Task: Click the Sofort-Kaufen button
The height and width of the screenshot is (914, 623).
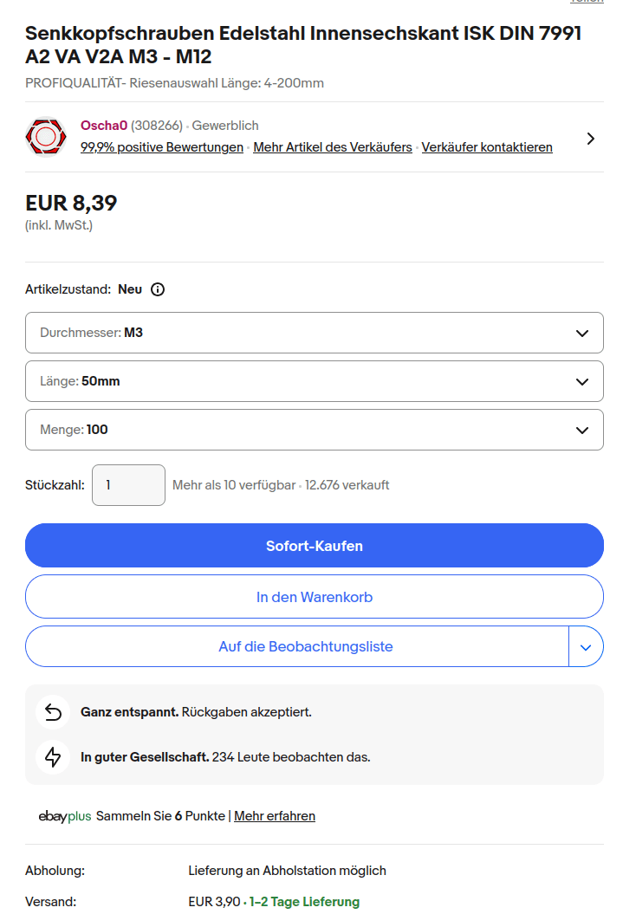Action: [x=315, y=546]
